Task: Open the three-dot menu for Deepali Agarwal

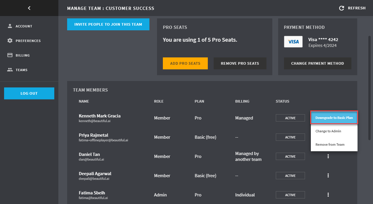Action: (328, 175)
